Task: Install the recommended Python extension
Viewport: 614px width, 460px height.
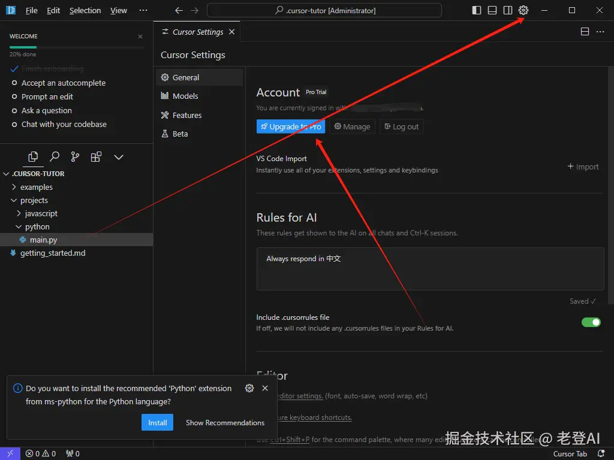Action: [x=158, y=422]
